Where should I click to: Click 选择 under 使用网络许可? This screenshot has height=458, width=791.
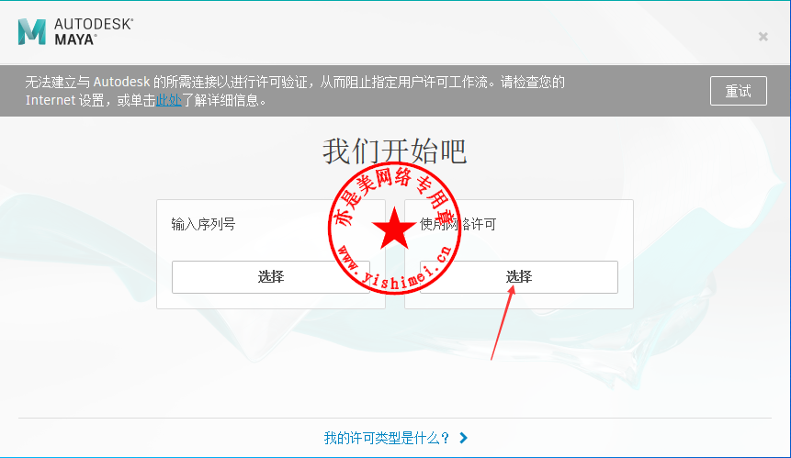(518, 276)
